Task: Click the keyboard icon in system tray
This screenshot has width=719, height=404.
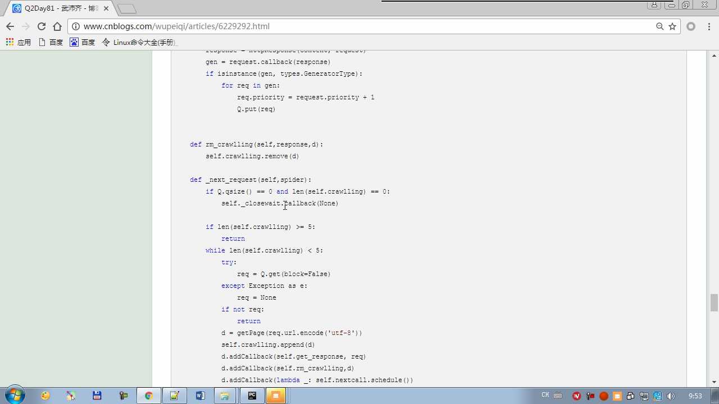Action: (x=558, y=396)
